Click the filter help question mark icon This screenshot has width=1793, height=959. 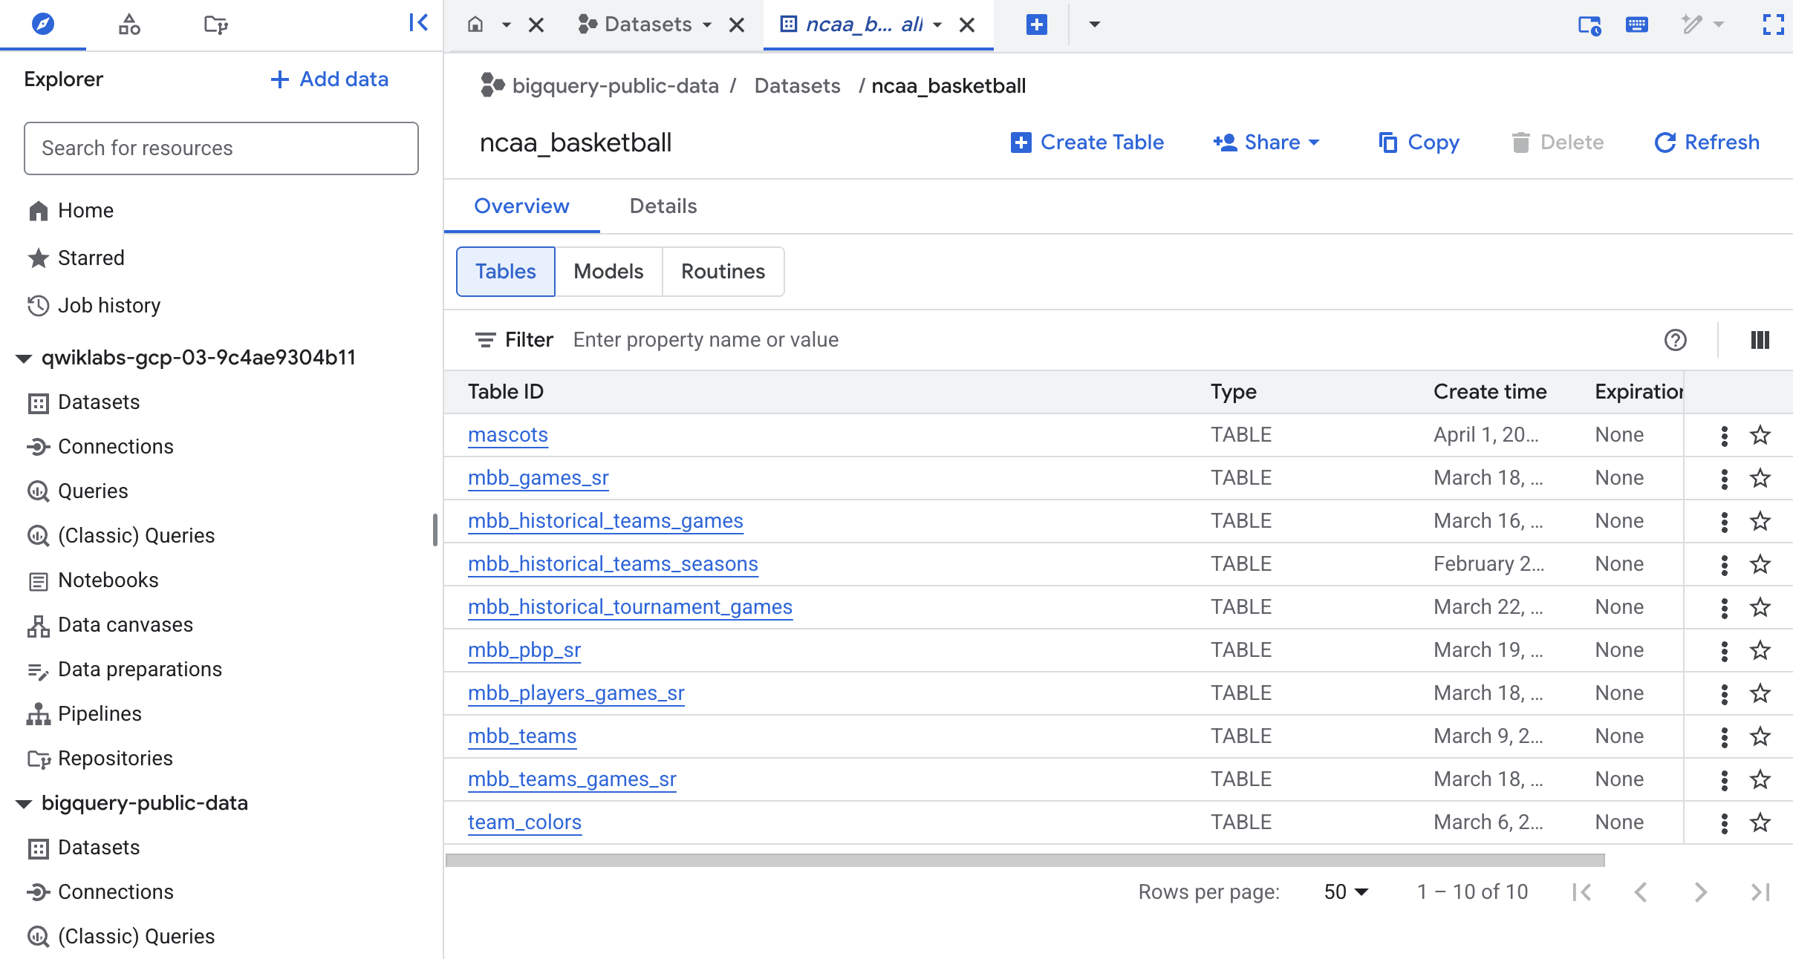(1675, 340)
